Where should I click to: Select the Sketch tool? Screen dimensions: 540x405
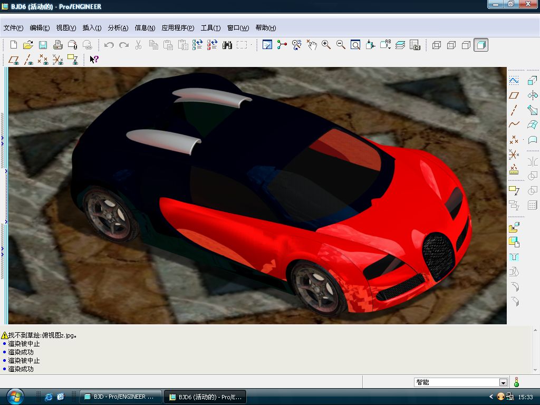[514, 81]
